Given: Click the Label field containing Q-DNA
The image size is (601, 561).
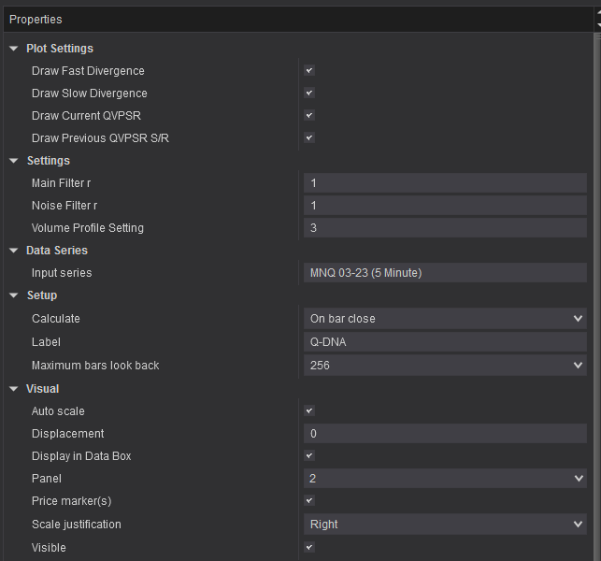Looking at the screenshot, I should click(x=445, y=342).
